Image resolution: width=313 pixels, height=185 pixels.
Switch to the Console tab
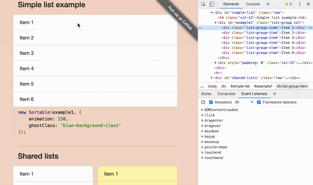click(253, 4)
